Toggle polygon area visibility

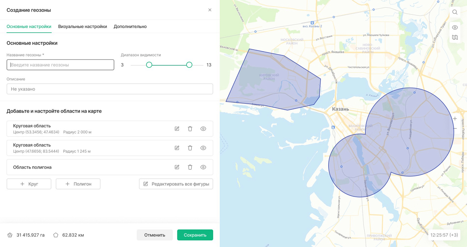click(x=203, y=167)
